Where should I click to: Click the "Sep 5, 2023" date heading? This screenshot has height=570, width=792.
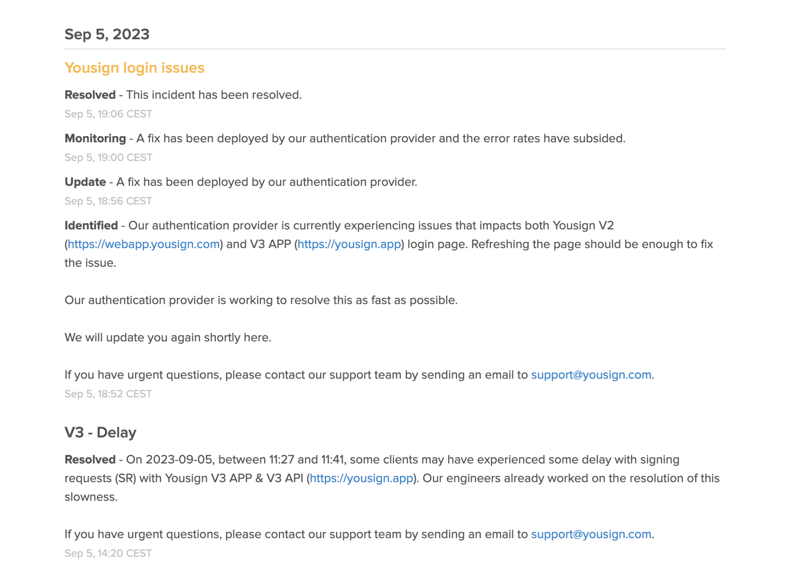coord(107,34)
